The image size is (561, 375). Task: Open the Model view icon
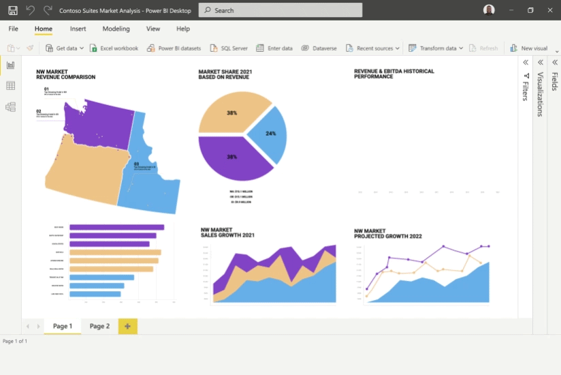pyautogui.click(x=10, y=107)
